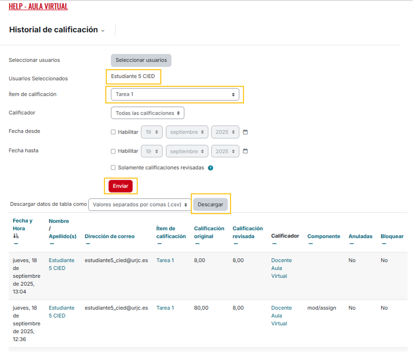Sort by Fecha y Hora descending icon

pos(16,236)
